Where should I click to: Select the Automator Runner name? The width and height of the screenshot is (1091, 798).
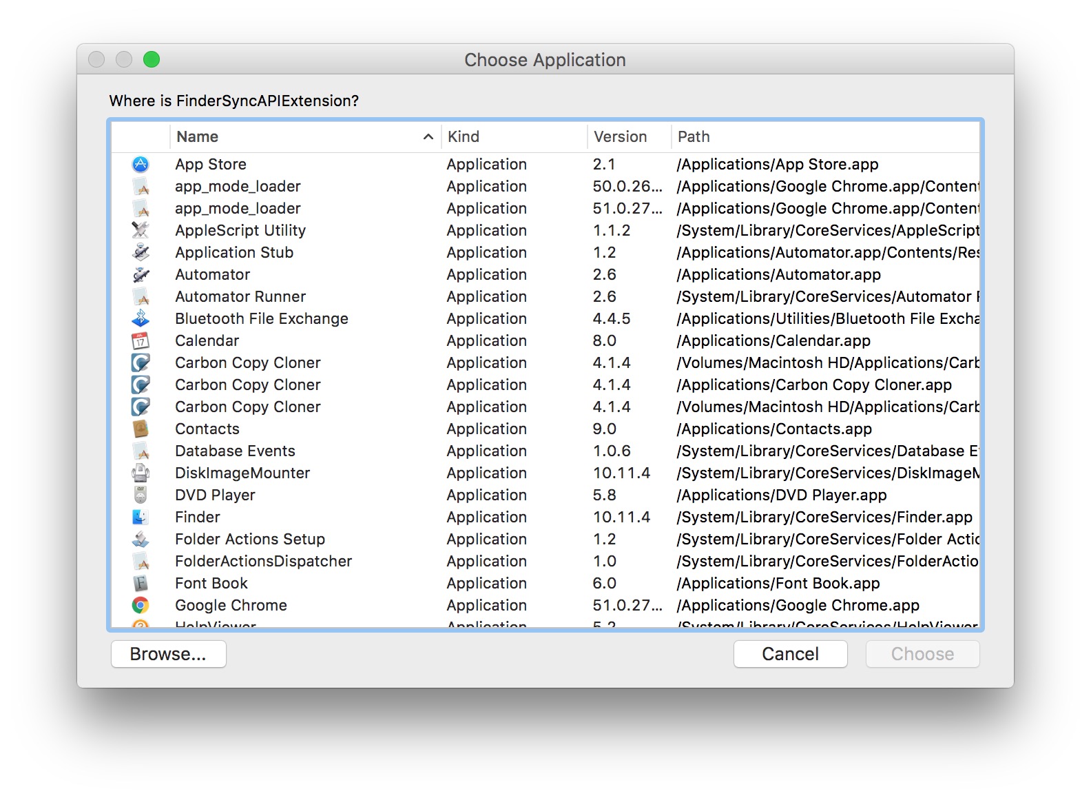coord(240,296)
